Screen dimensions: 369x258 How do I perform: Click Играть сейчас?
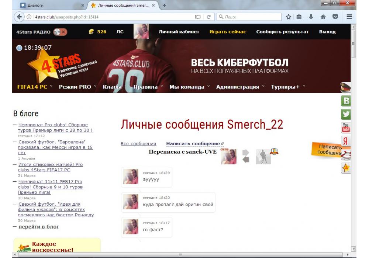(x=228, y=32)
